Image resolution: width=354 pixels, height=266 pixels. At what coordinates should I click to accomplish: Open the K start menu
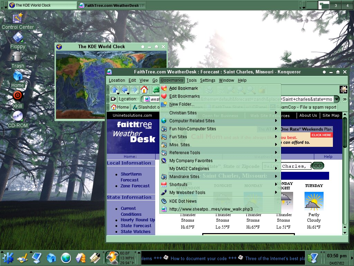point(8,258)
